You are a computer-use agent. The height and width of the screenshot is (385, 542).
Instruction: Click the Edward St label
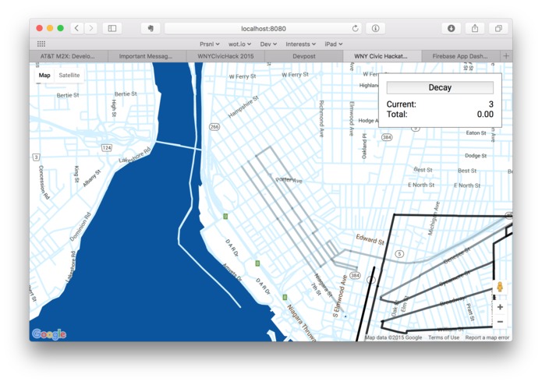(x=370, y=239)
